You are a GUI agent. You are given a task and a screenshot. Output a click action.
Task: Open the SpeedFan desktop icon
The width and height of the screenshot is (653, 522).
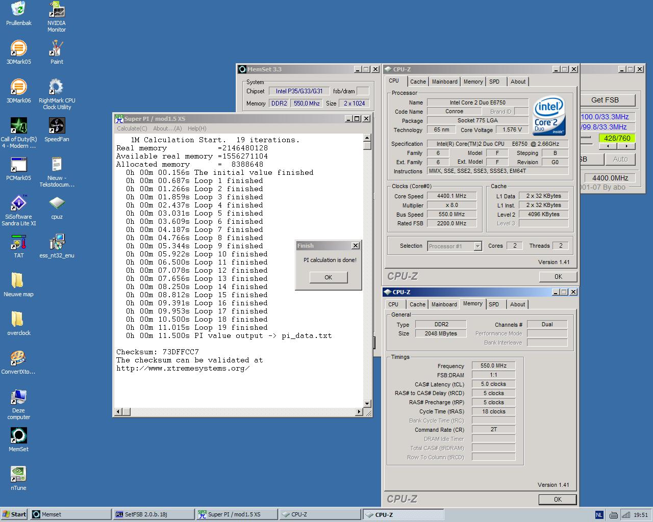(57, 130)
